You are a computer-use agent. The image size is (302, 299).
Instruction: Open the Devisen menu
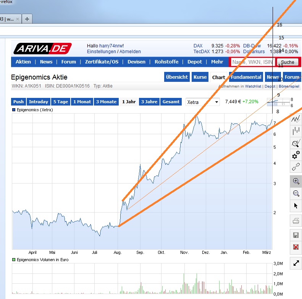136,62
